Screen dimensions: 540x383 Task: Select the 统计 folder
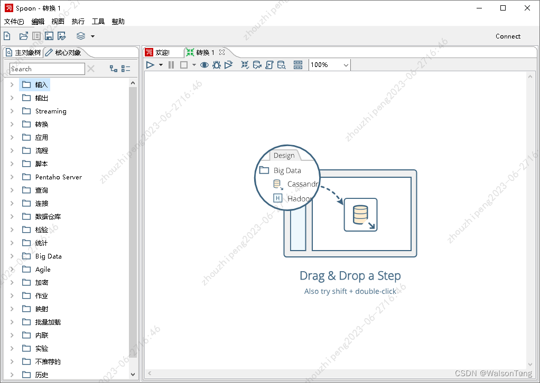coord(35,243)
